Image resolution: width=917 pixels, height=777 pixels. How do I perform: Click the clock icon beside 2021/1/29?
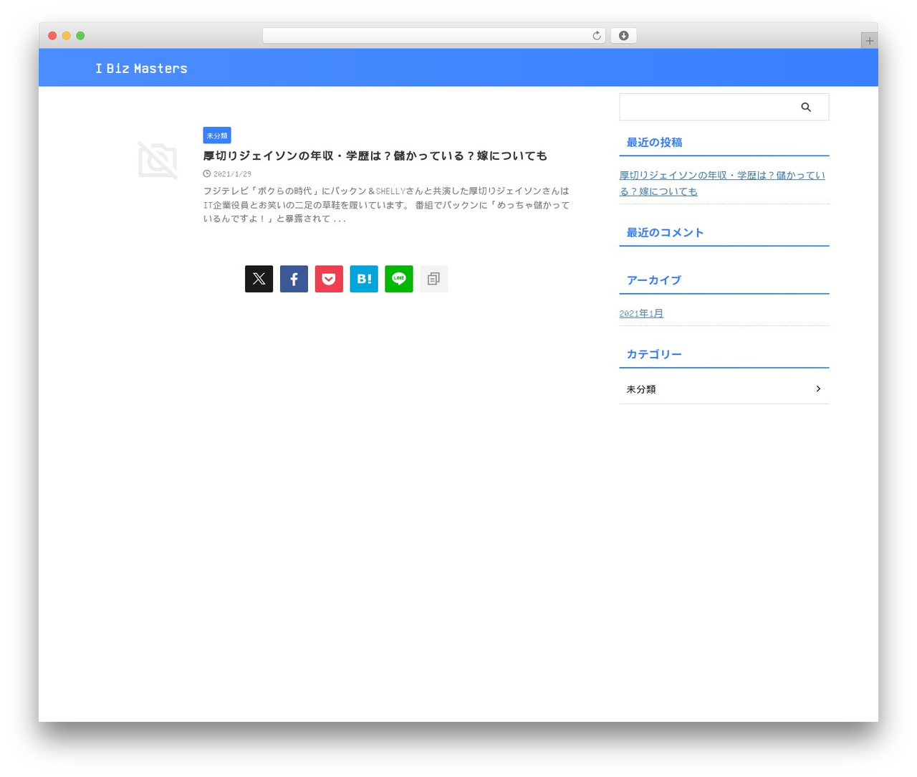[206, 173]
